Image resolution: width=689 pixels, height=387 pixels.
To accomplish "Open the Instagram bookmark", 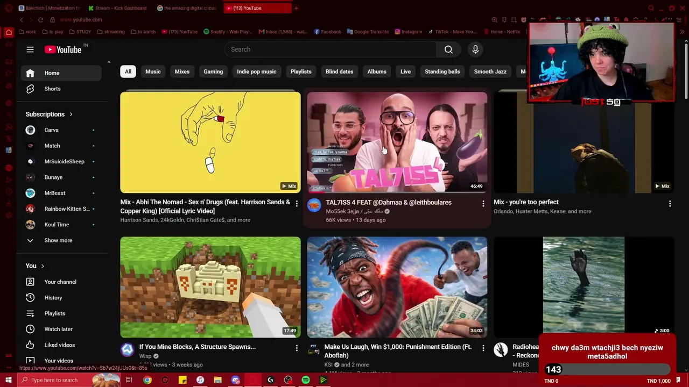I will (409, 32).
